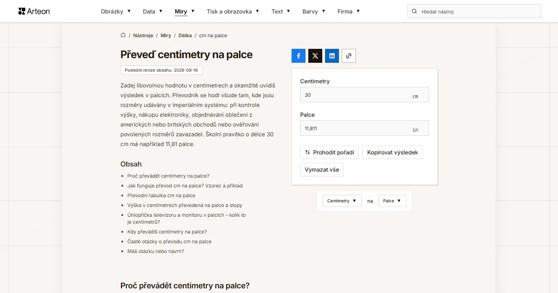
Task: Click the Arteon logo
Action: pyautogui.click(x=34, y=11)
